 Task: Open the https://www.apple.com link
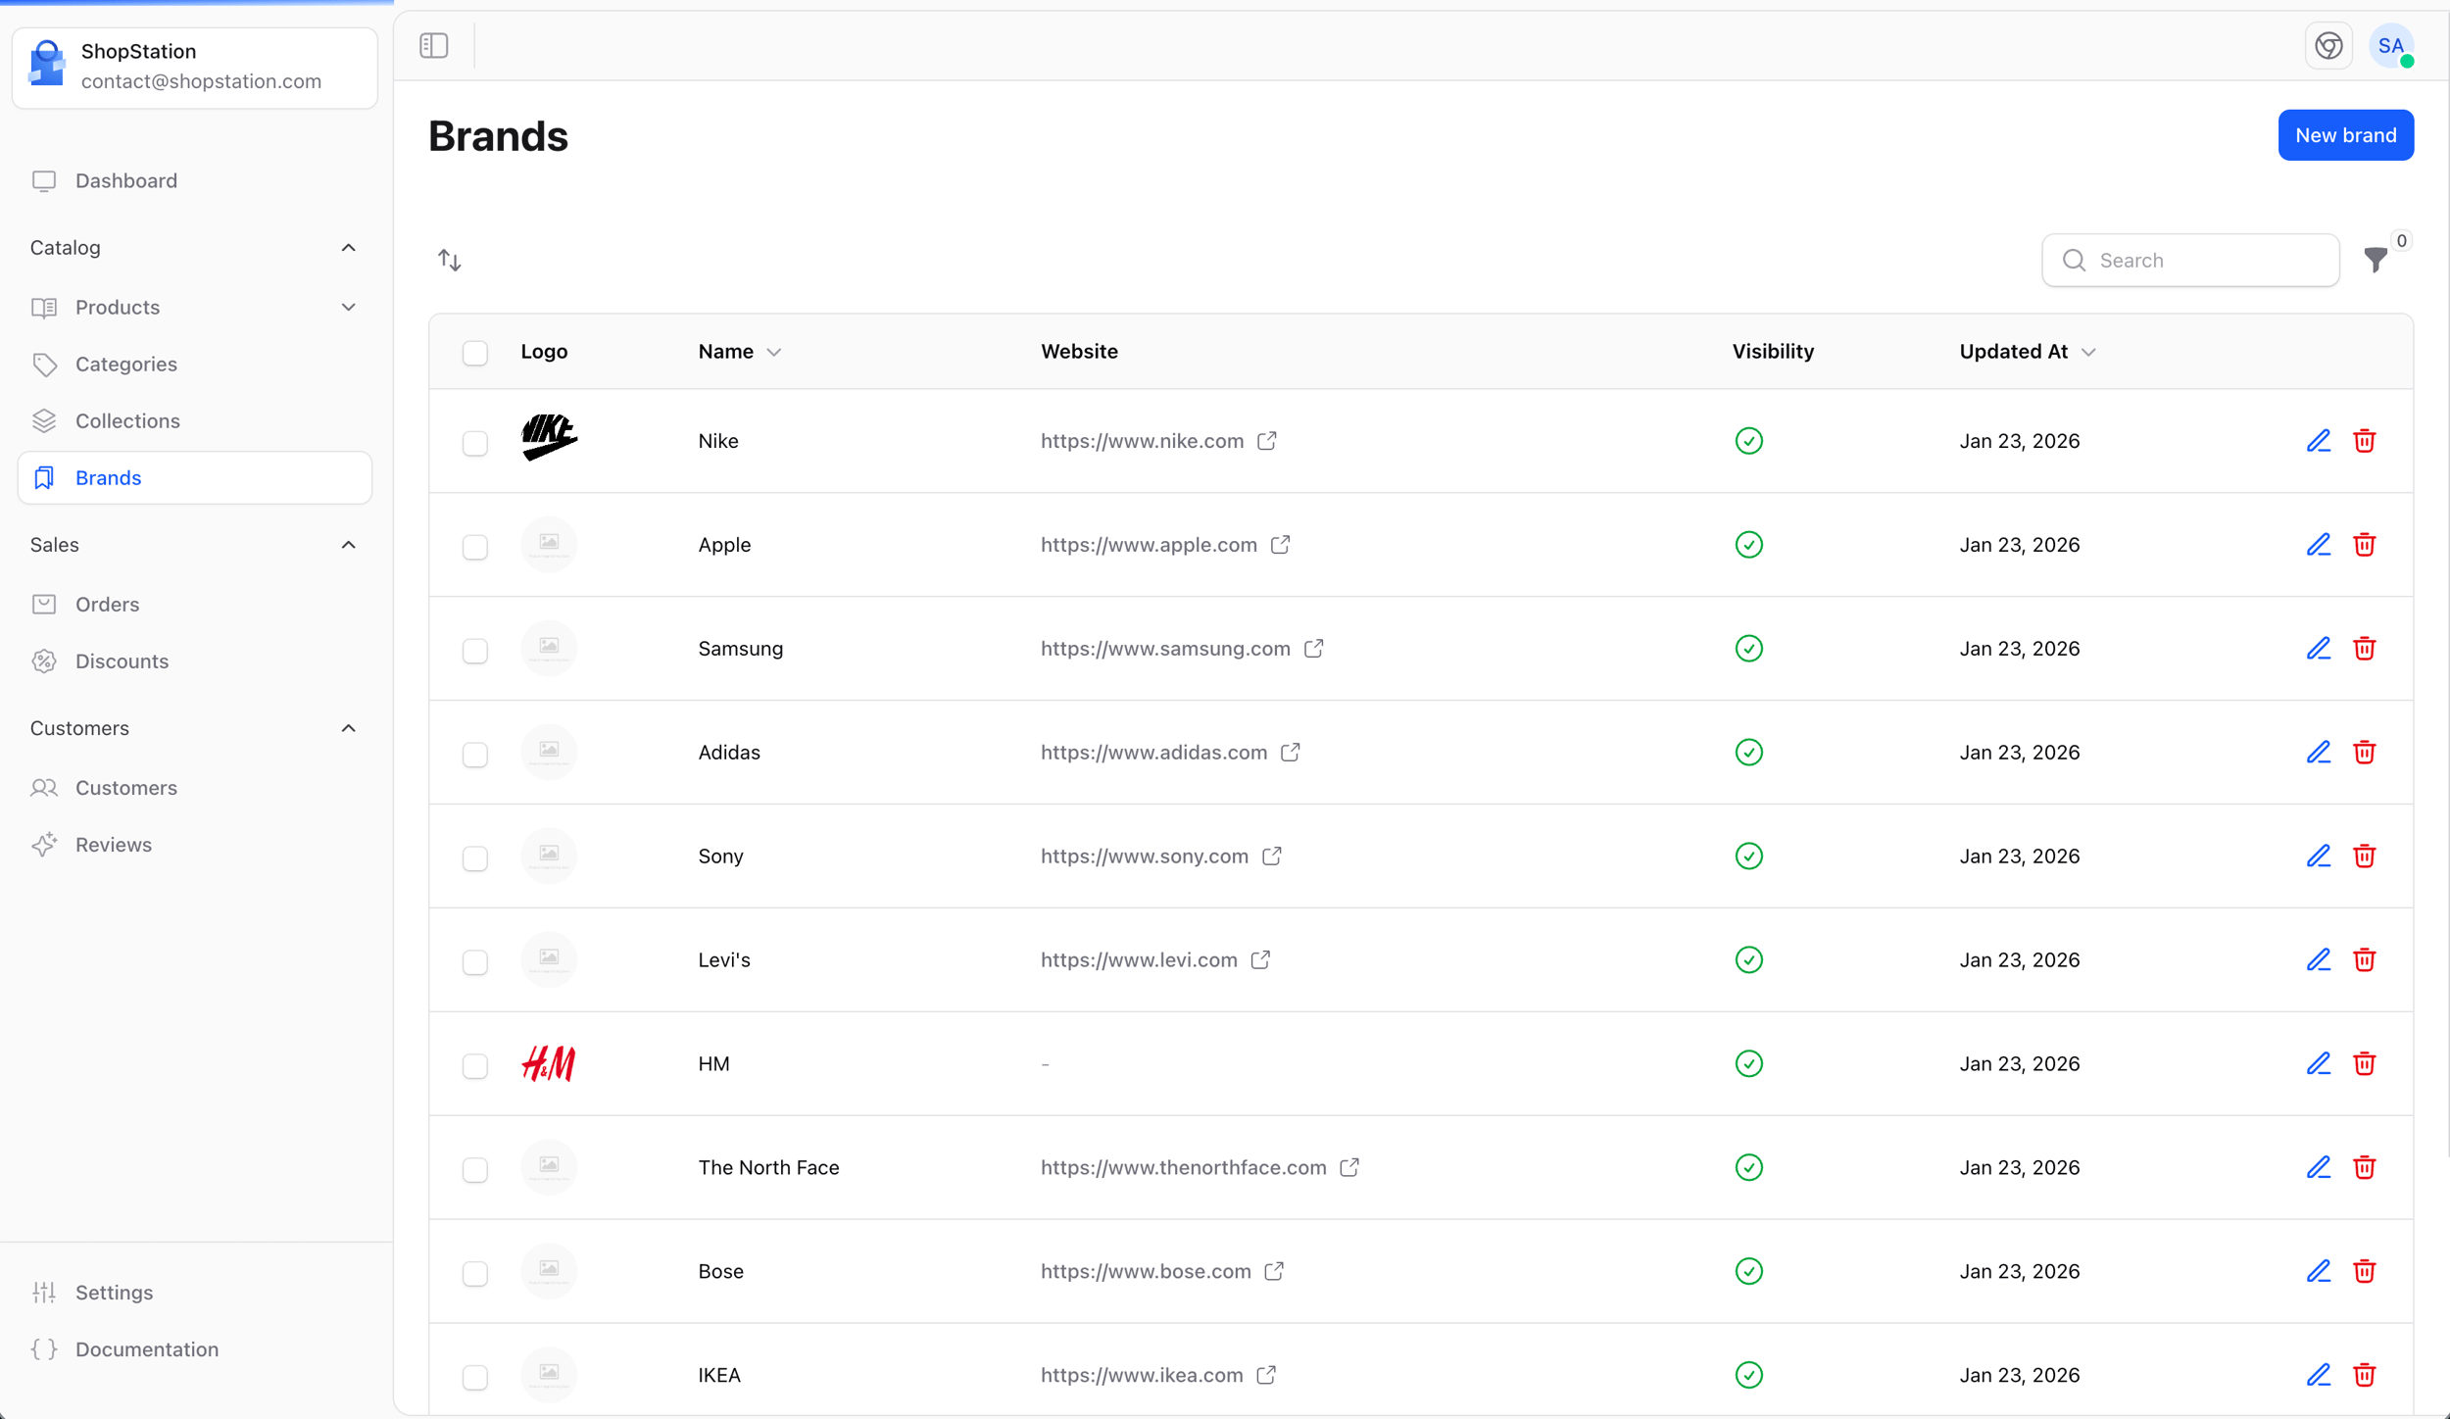tap(1149, 545)
